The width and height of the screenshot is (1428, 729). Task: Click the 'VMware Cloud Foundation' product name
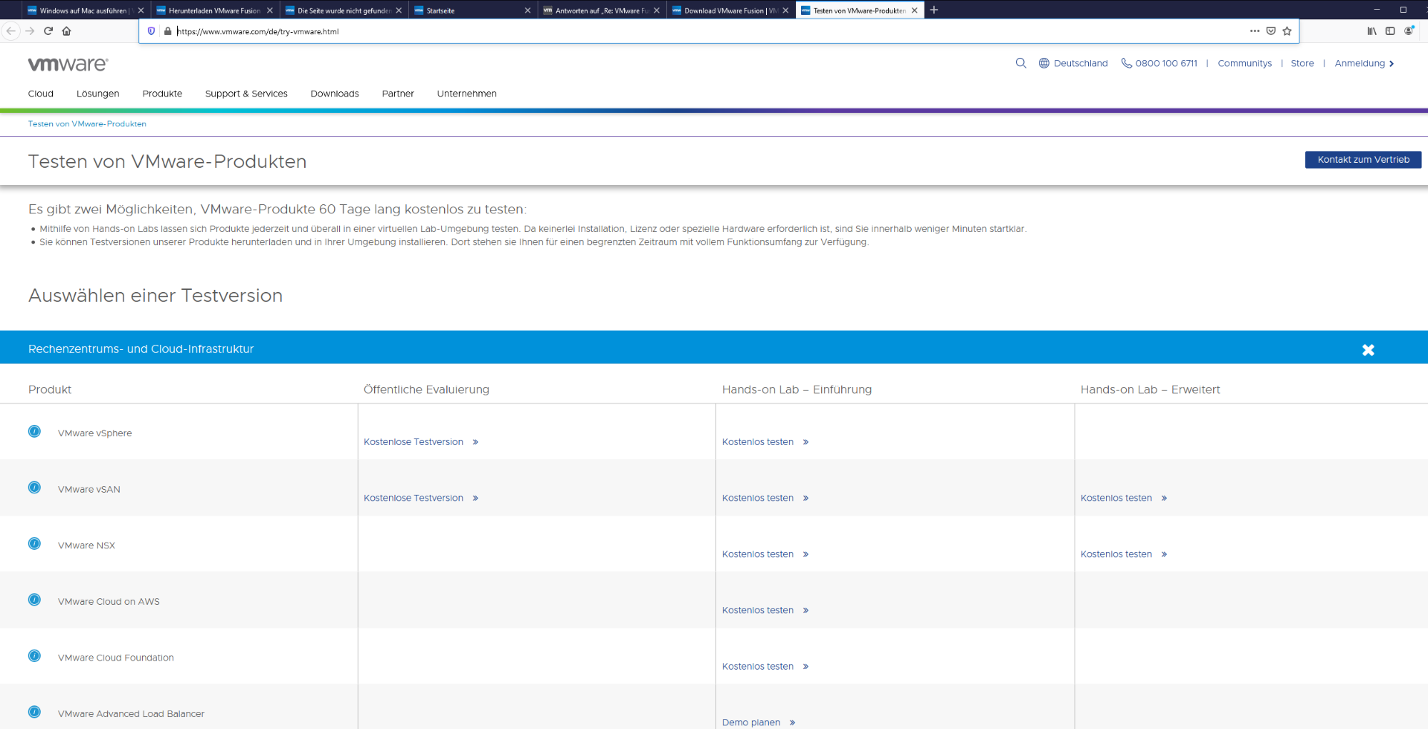pos(116,658)
